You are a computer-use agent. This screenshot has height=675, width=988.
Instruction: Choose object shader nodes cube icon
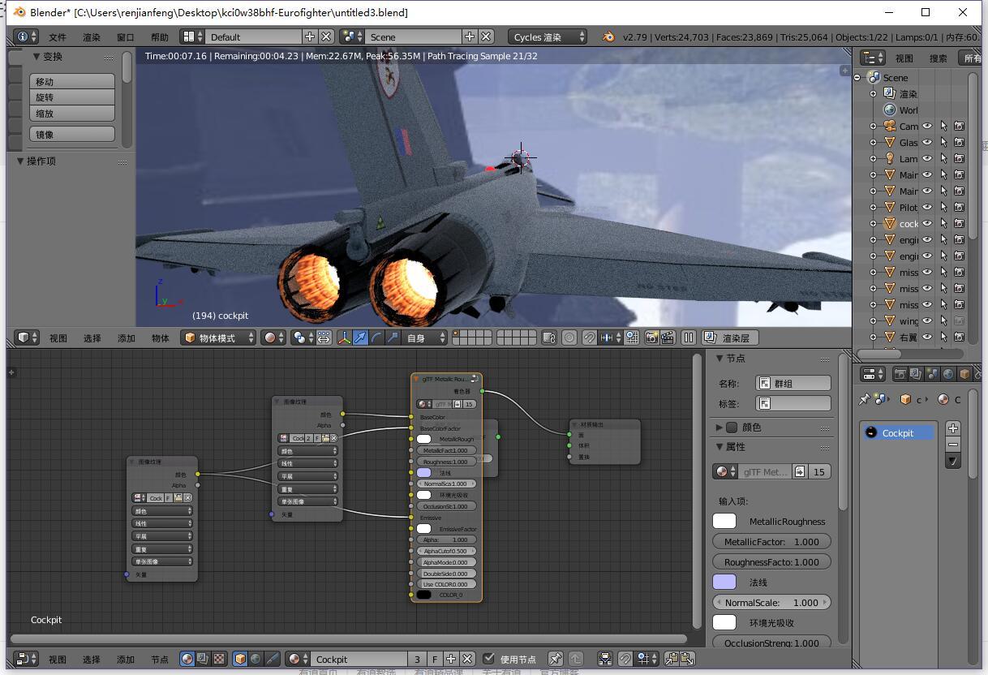tap(240, 659)
